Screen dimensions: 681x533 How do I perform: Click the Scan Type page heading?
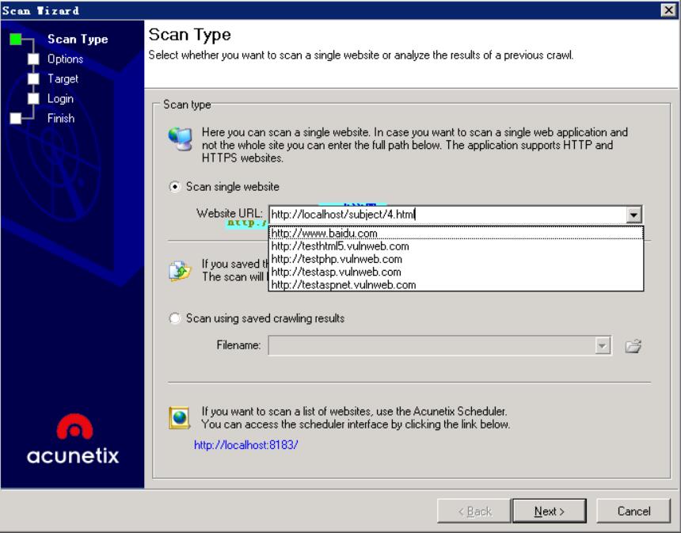(x=190, y=35)
